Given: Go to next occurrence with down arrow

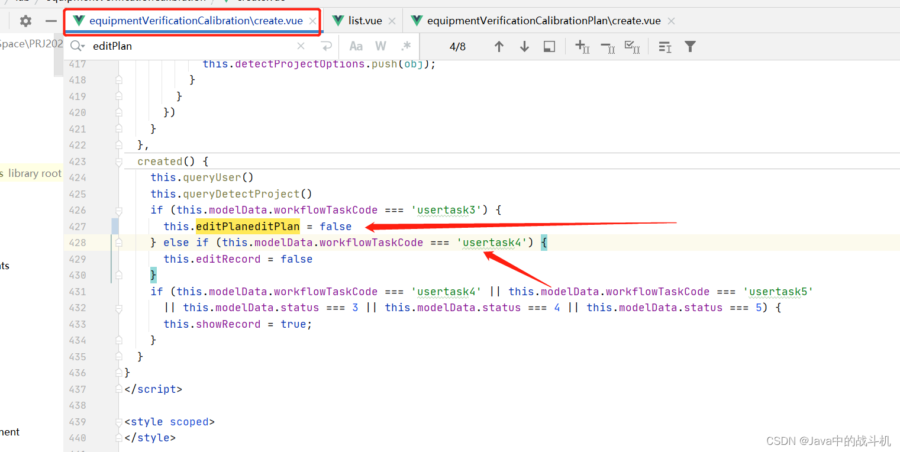Looking at the screenshot, I should tap(524, 47).
